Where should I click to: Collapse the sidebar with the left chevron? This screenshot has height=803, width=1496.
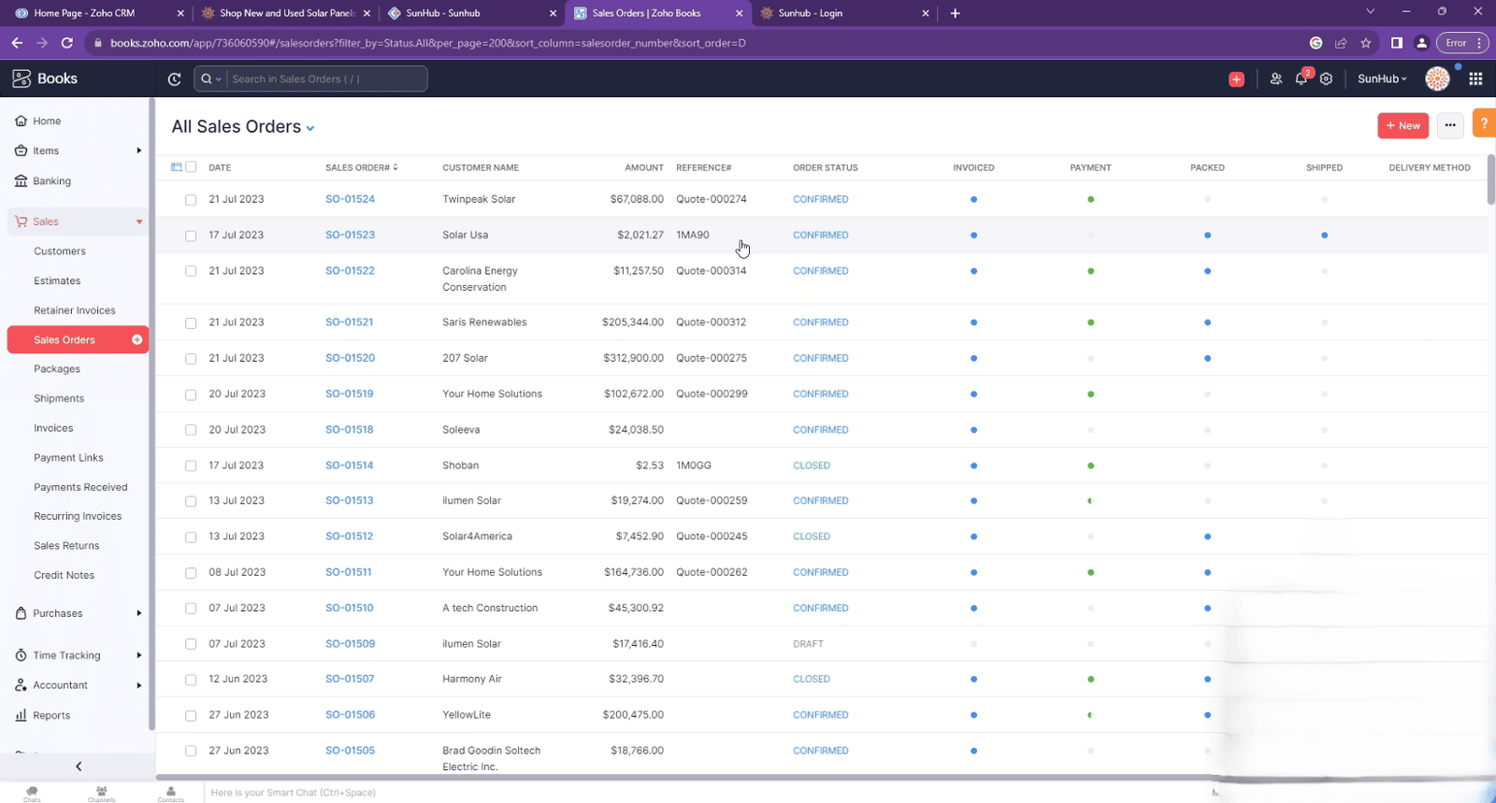(79, 767)
